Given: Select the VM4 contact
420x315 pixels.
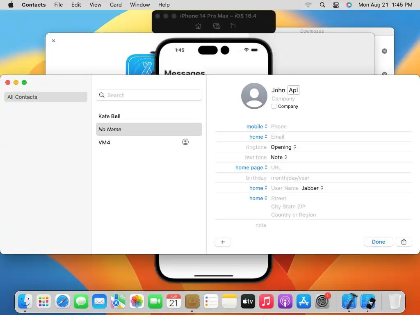Looking at the screenshot, I should [x=149, y=142].
